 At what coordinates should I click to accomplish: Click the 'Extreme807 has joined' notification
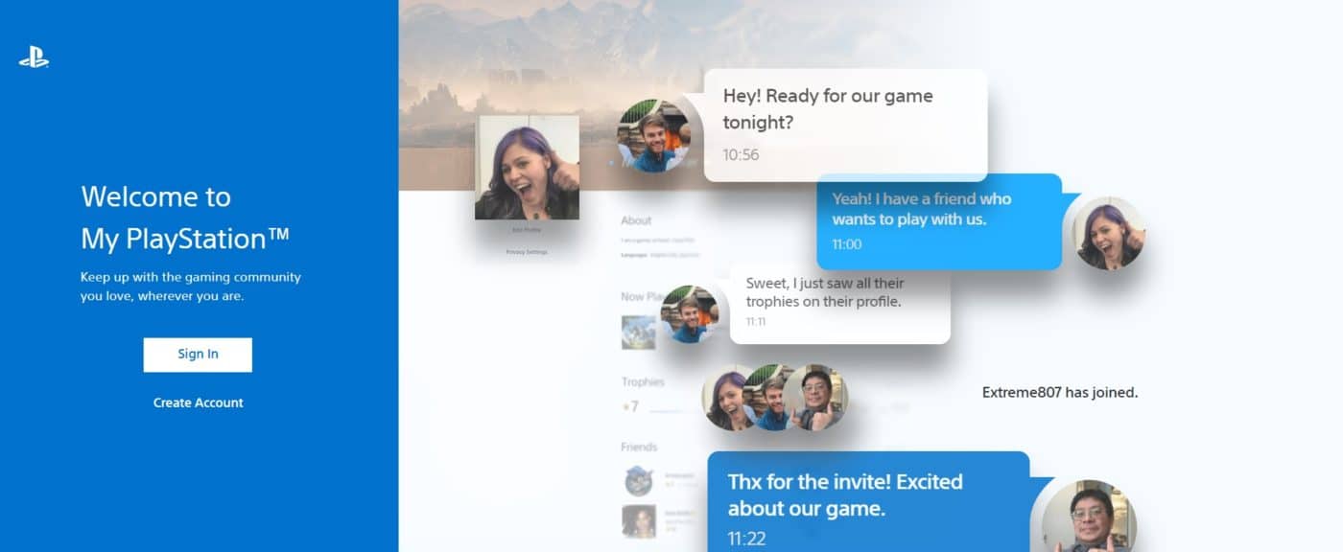[1060, 392]
